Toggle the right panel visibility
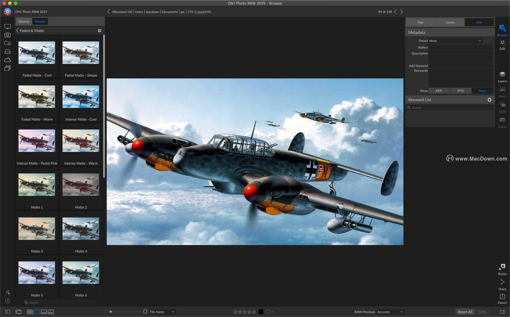The width and height of the screenshot is (510, 317). click(x=502, y=312)
